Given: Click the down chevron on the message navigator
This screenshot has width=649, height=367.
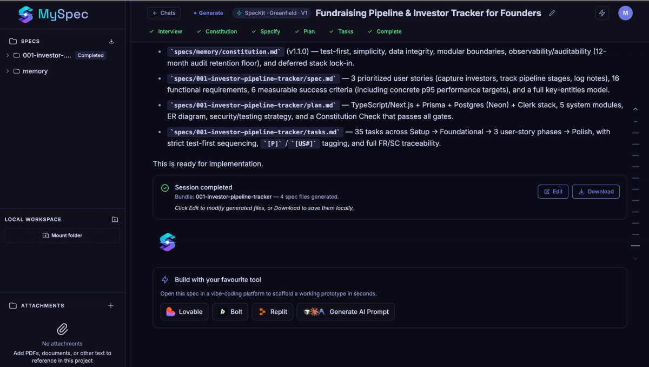Looking at the screenshot, I should coord(635,259).
